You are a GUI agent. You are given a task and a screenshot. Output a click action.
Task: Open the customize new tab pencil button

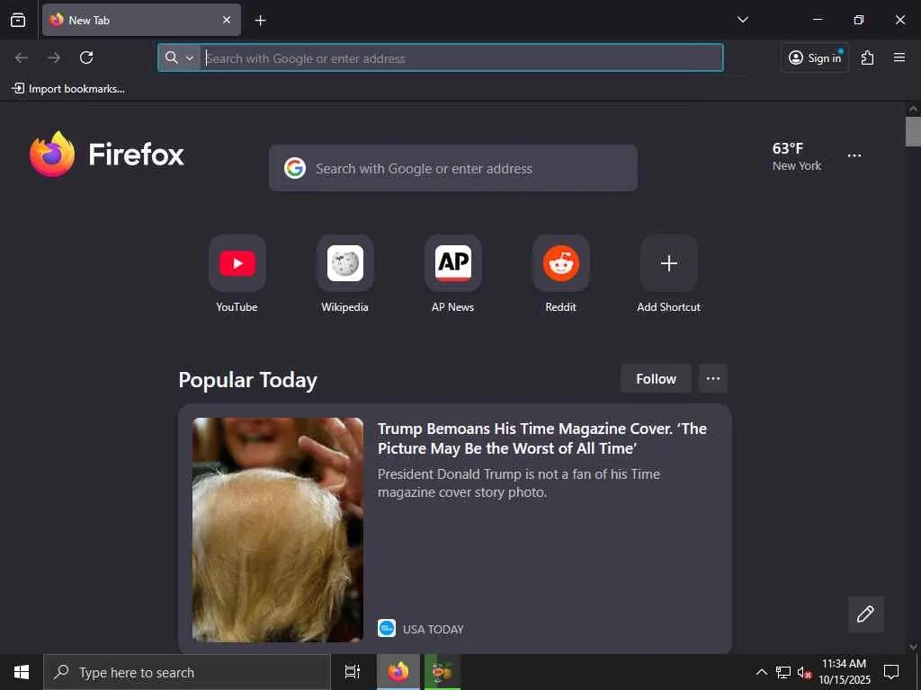865,615
